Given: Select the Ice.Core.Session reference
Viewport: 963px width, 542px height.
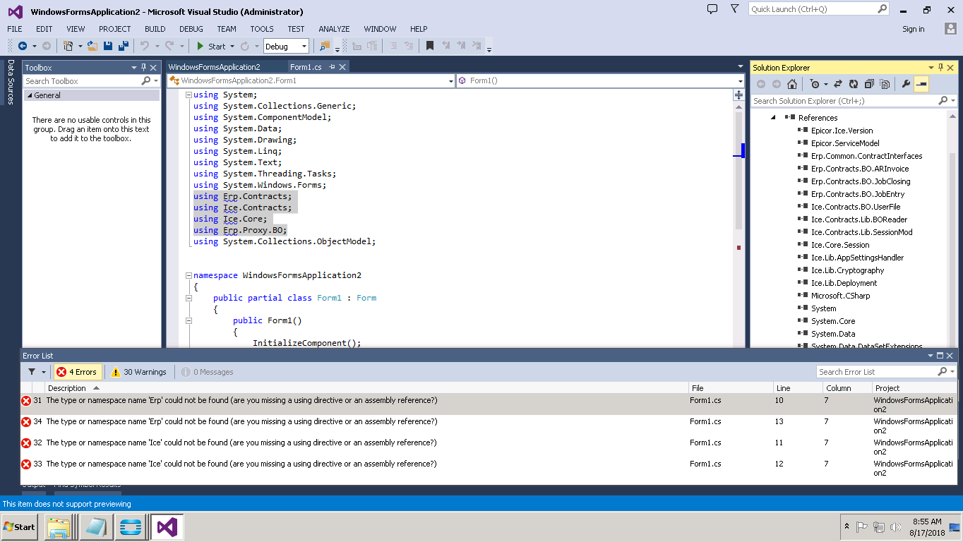Looking at the screenshot, I should (x=840, y=245).
